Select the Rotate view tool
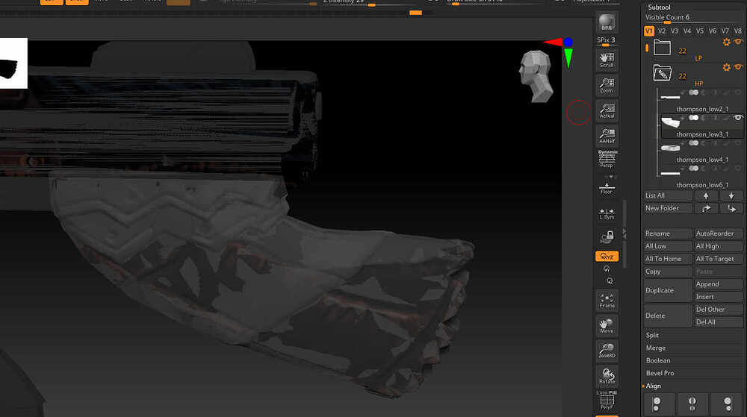747x417 pixels. tap(607, 376)
